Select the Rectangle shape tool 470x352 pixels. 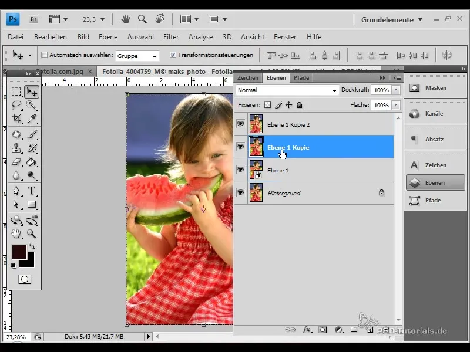(32, 204)
